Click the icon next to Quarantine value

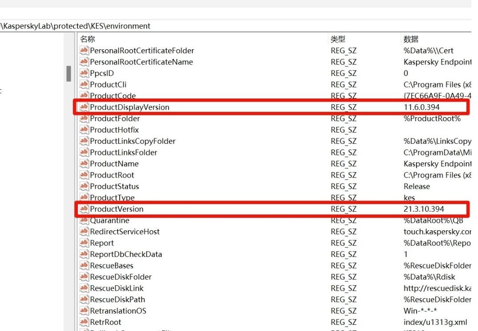[84, 221]
